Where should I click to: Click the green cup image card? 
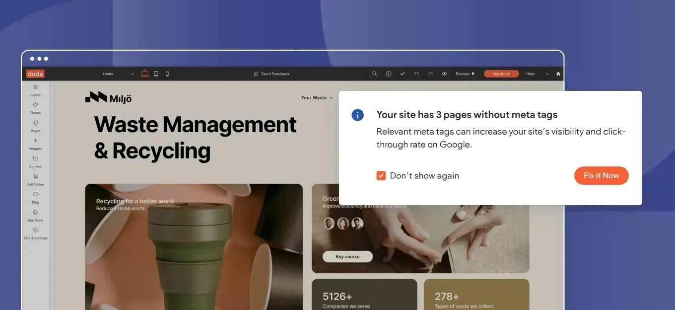[x=194, y=247]
